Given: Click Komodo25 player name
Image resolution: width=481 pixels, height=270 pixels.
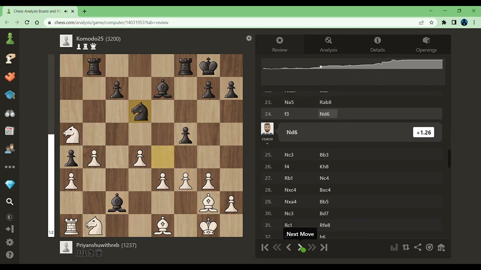Looking at the screenshot, I should [x=90, y=39].
